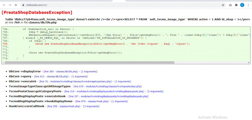The width and height of the screenshot is (252, 120).
Task: Show 5 Arguments for getCategoryPosts
Action: pos(155,91)
